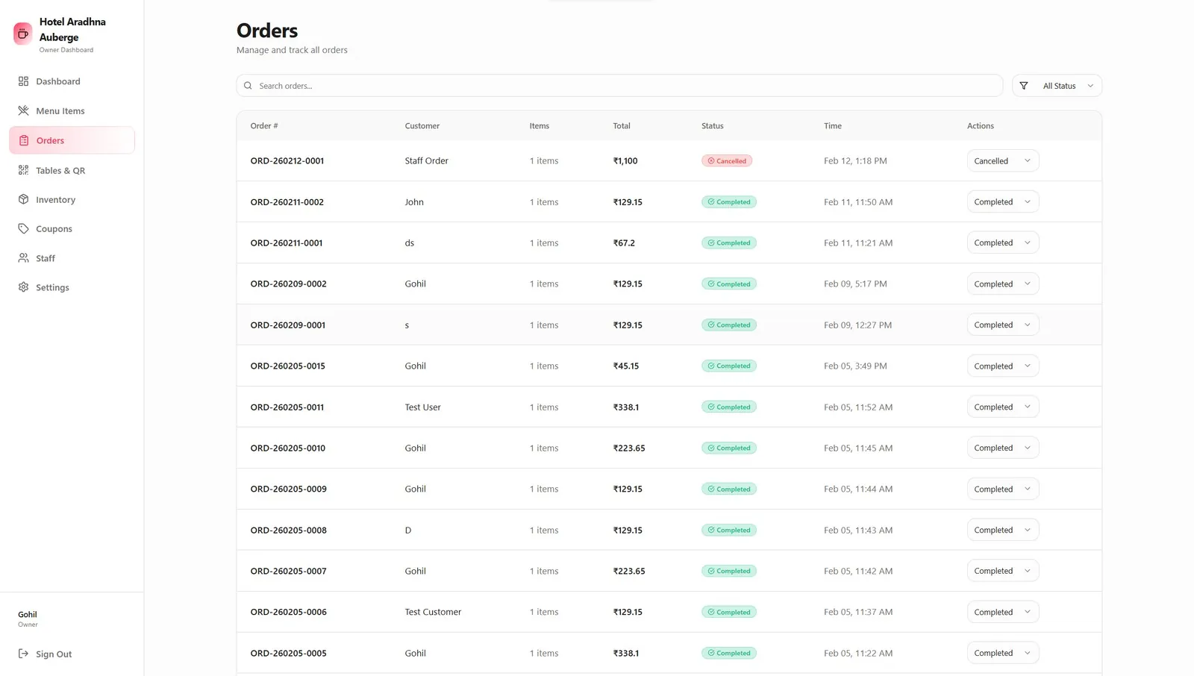Screen dimensions: 1194x676
Task: Click the filter funnel icon
Action: [1024, 86]
